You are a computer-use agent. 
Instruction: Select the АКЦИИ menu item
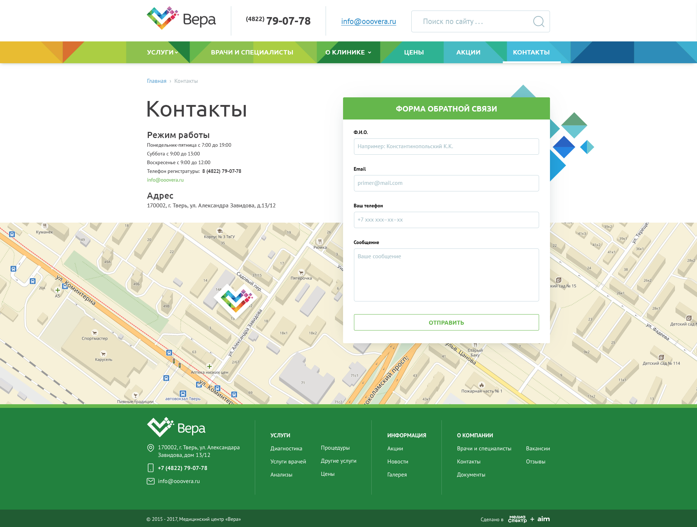coord(467,52)
